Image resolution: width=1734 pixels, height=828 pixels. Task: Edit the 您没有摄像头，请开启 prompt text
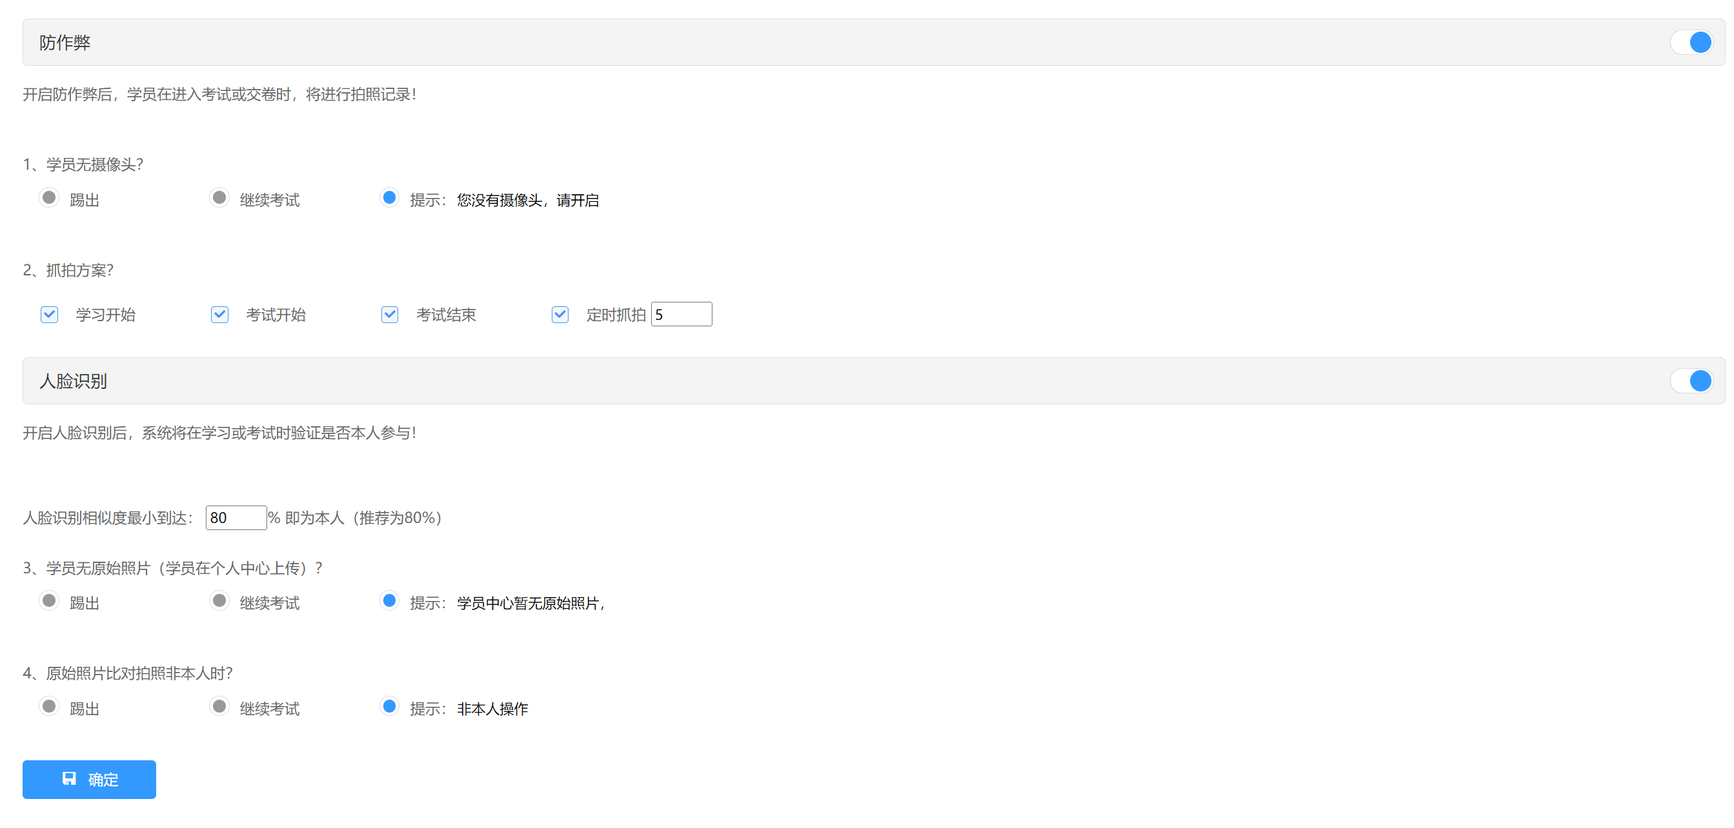pos(529,201)
